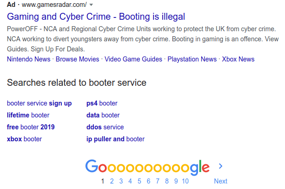This screenshot has height=189, width=285.
Task: Choose related search "xbox booter"
Action: click(24, 139)
